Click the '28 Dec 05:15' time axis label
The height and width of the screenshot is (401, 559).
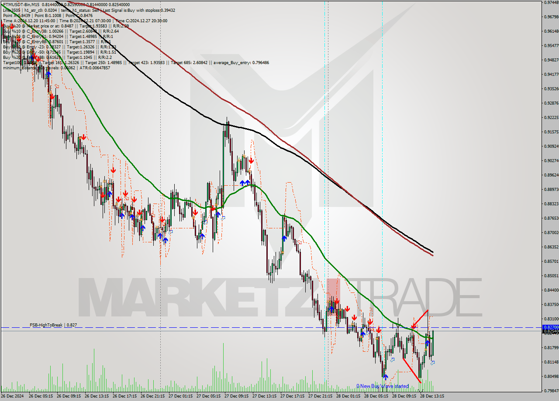(x=376, y=396)
